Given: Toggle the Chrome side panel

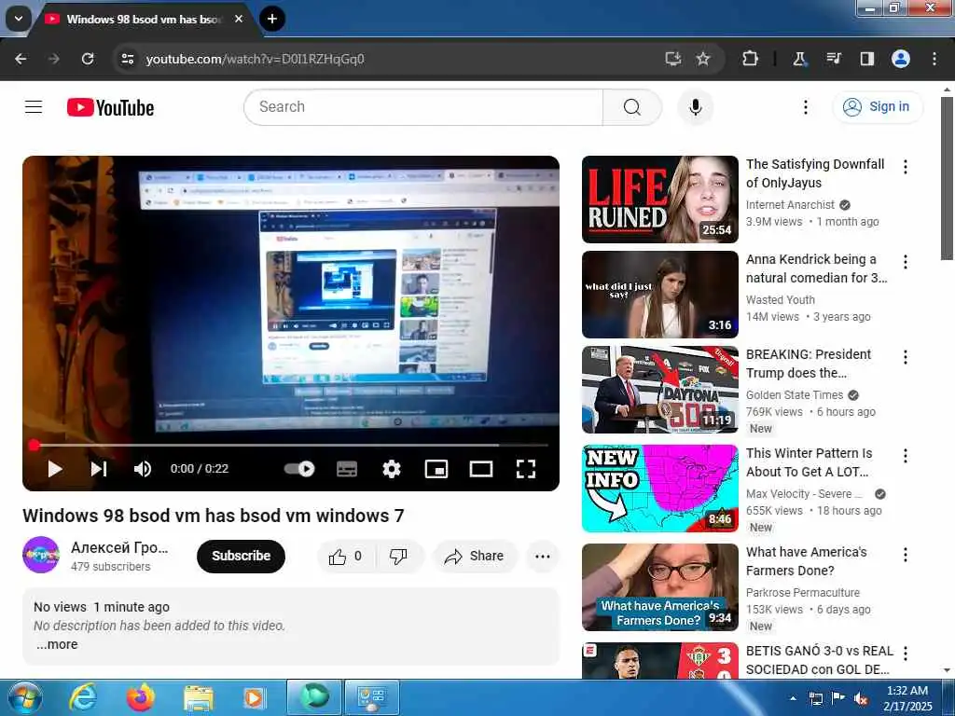Looking at the screenshot, I should click(866, 59).
